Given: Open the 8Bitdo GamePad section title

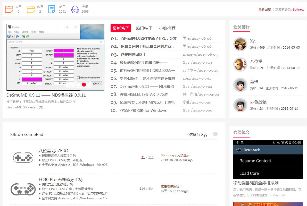Looking at the screenshot, I should pos(27,134).
